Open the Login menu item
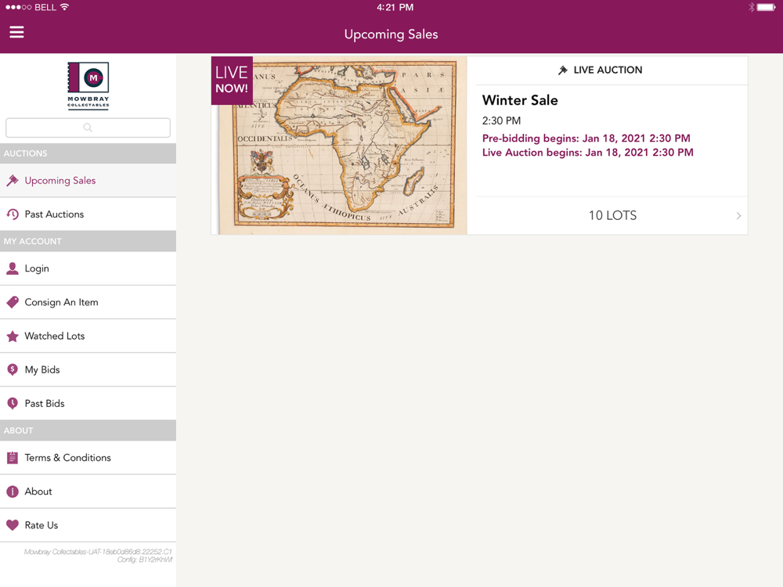 [x=88, y=268]
